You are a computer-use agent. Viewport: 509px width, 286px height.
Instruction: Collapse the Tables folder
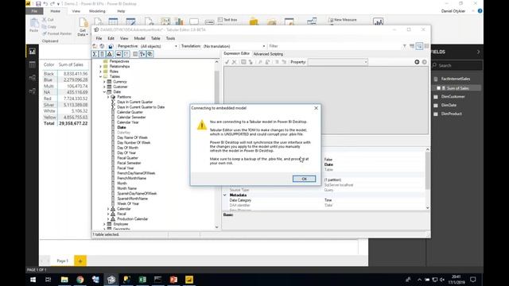click(x=101, y=76)
